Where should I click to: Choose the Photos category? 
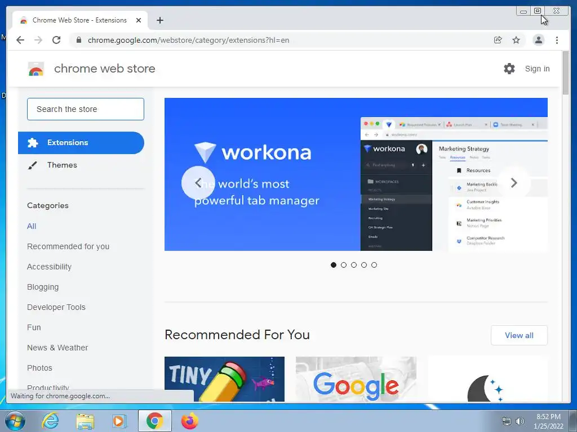click(40, 368)
